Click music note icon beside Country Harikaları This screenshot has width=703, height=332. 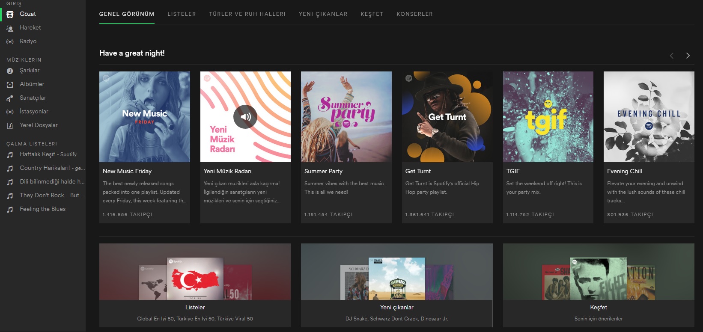coord(10,168)
